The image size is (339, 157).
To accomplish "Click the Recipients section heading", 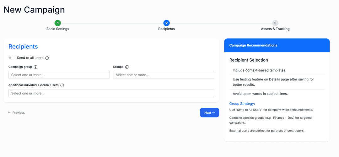I will [x=23, y=46].
